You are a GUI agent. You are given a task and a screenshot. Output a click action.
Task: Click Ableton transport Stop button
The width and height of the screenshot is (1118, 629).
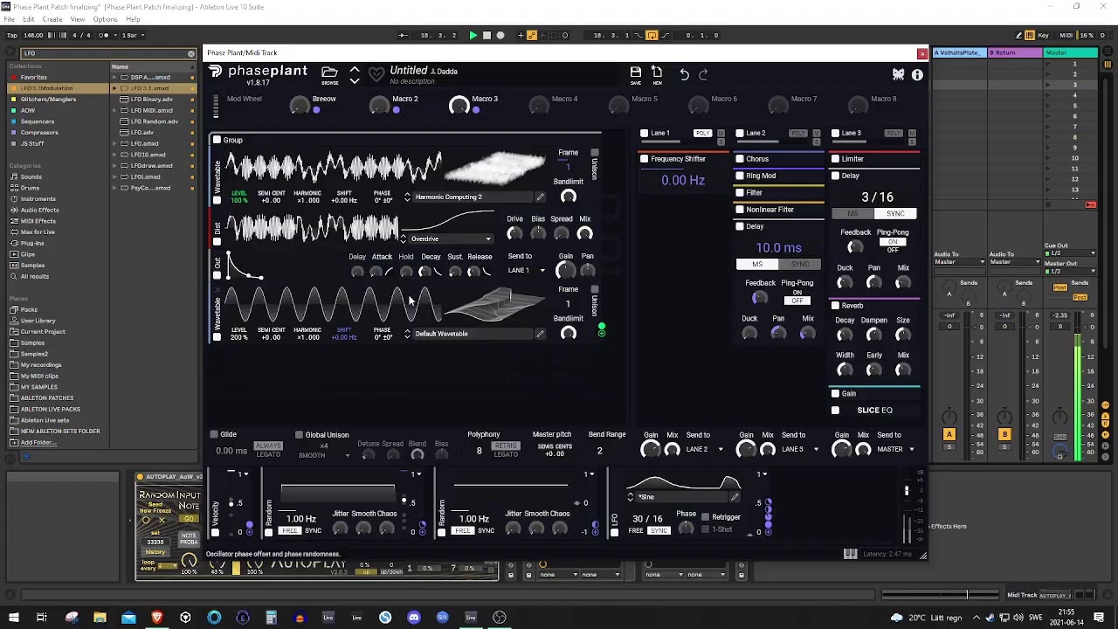click(487, 35)
